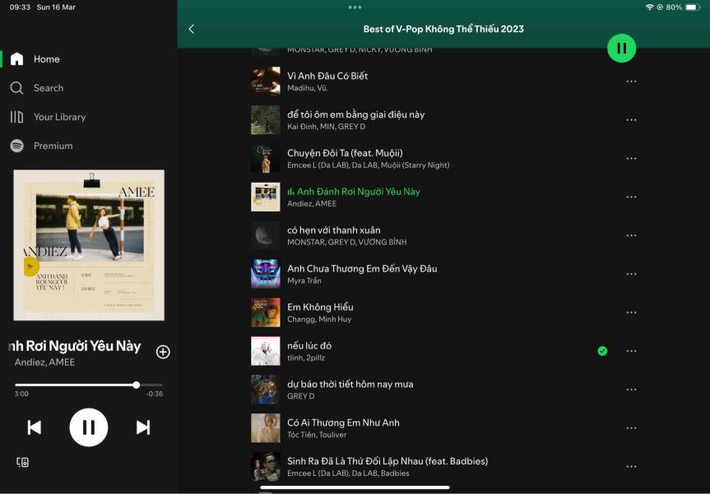710x494 pixels.
Task: Tap Anh Chưa Thương Em Đến Vậy Đâu cover
Action: coord(266,274)
